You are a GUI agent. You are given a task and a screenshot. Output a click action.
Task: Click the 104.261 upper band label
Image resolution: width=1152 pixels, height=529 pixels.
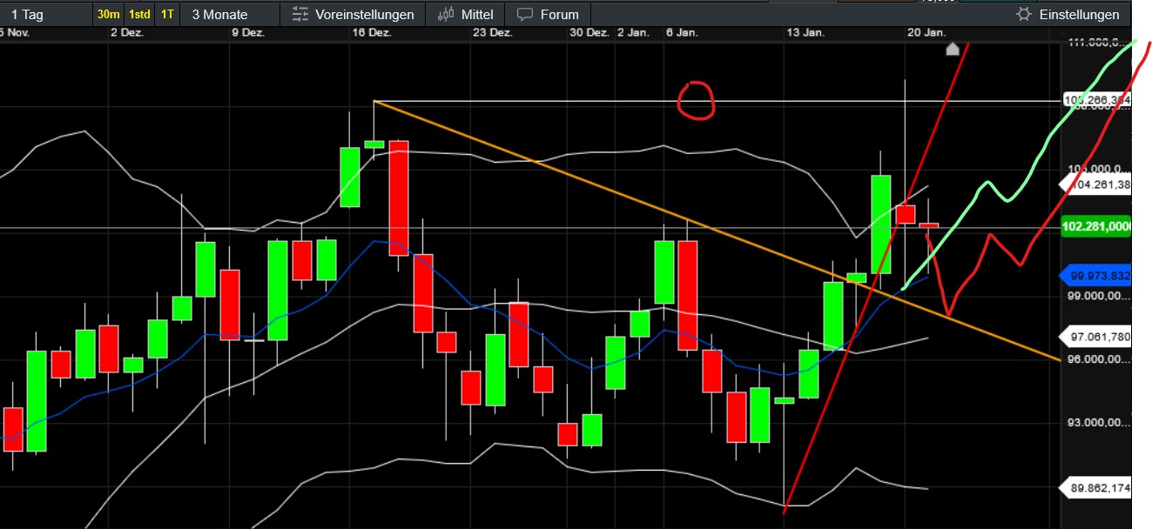pyautogui.click(x=1095, y=184)
